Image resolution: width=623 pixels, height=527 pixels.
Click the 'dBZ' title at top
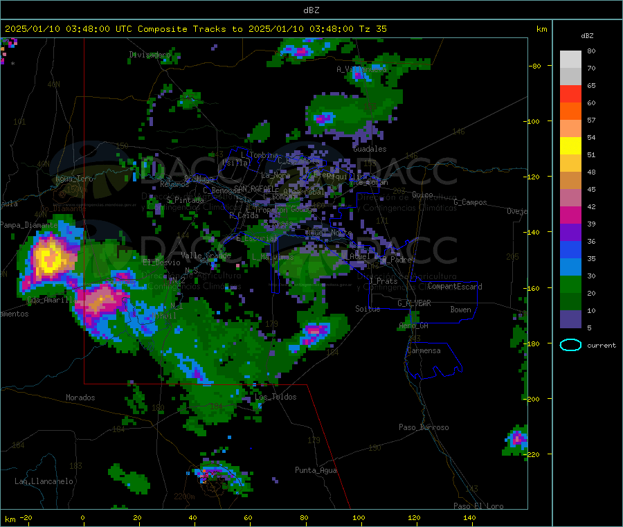311,10
